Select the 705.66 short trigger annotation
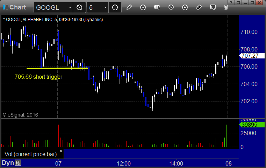Viewport: 266px width, 168px height. click(38, 77)
